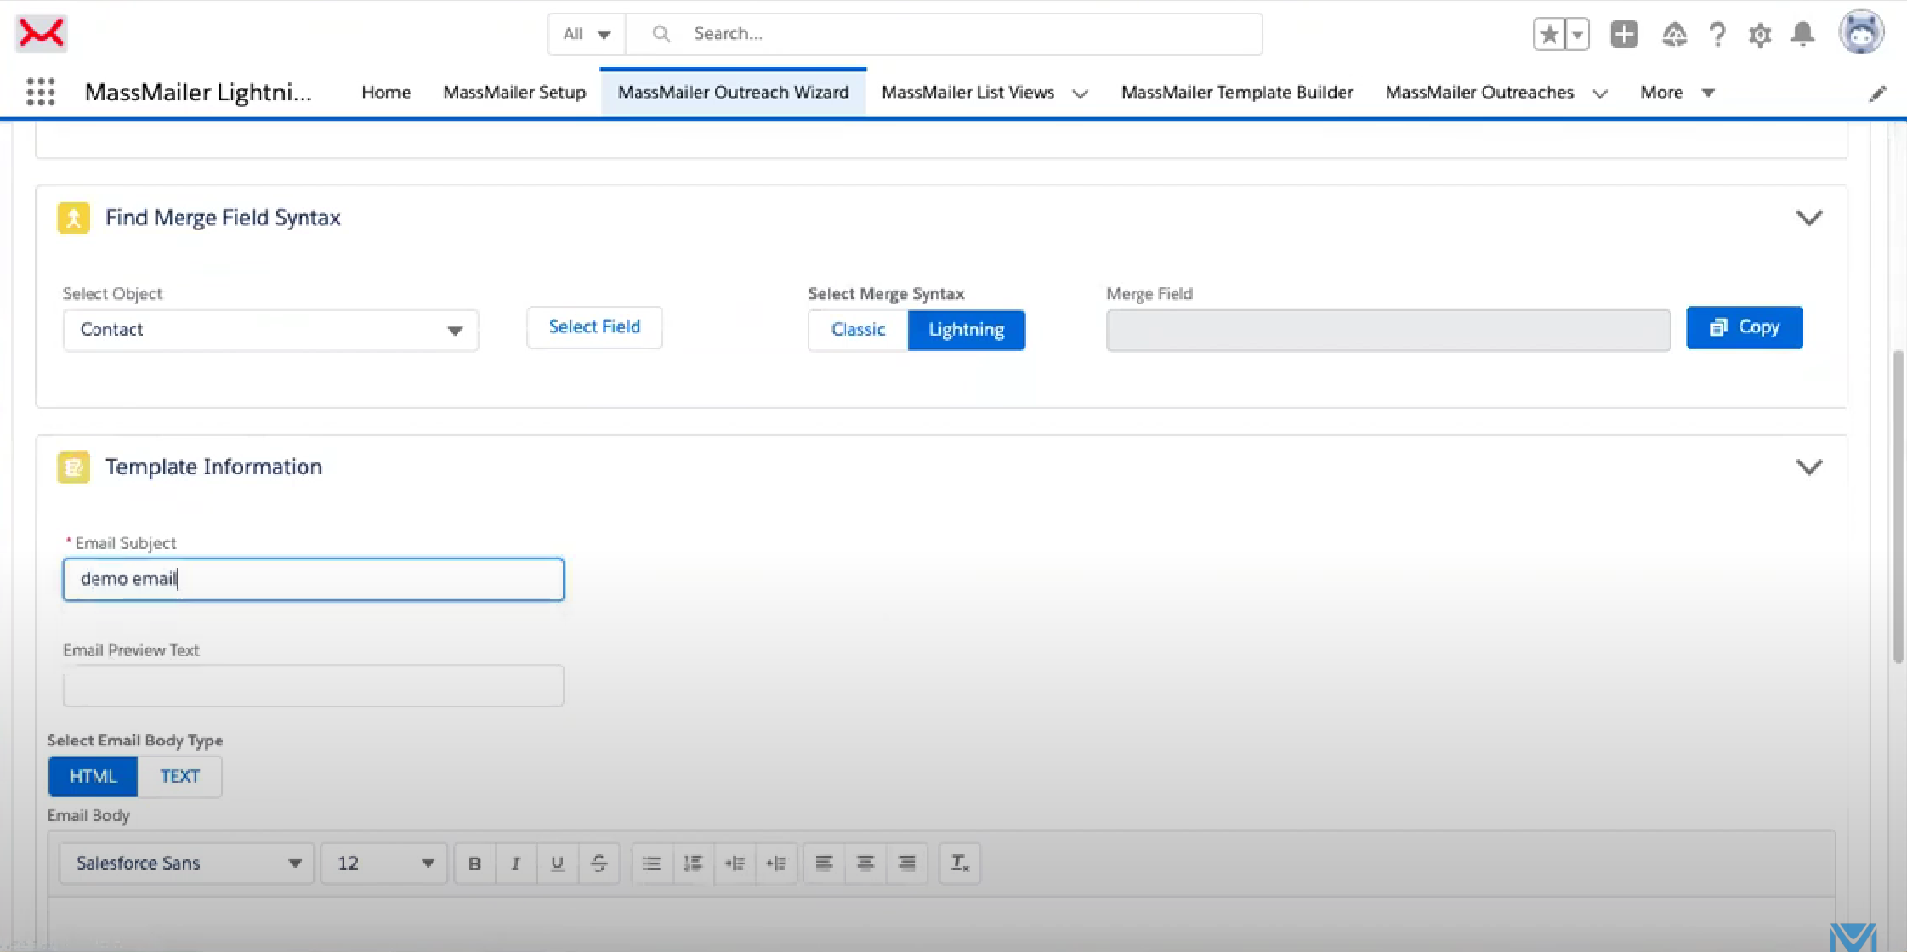Open the More navigation menu
This screenshot has height=952, width=1907.
1677,93
